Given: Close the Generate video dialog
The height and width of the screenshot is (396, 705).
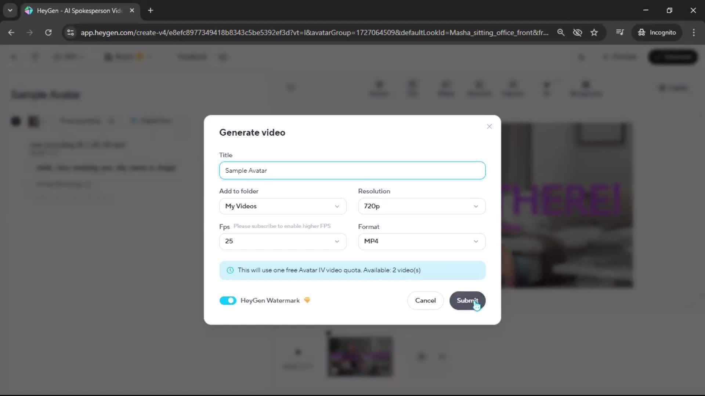Looking at the screenshot, I should [489, 126].
